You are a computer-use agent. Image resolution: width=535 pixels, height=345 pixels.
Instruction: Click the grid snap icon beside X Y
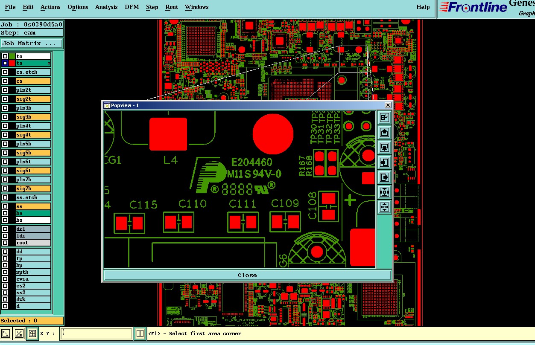point(32,333)
